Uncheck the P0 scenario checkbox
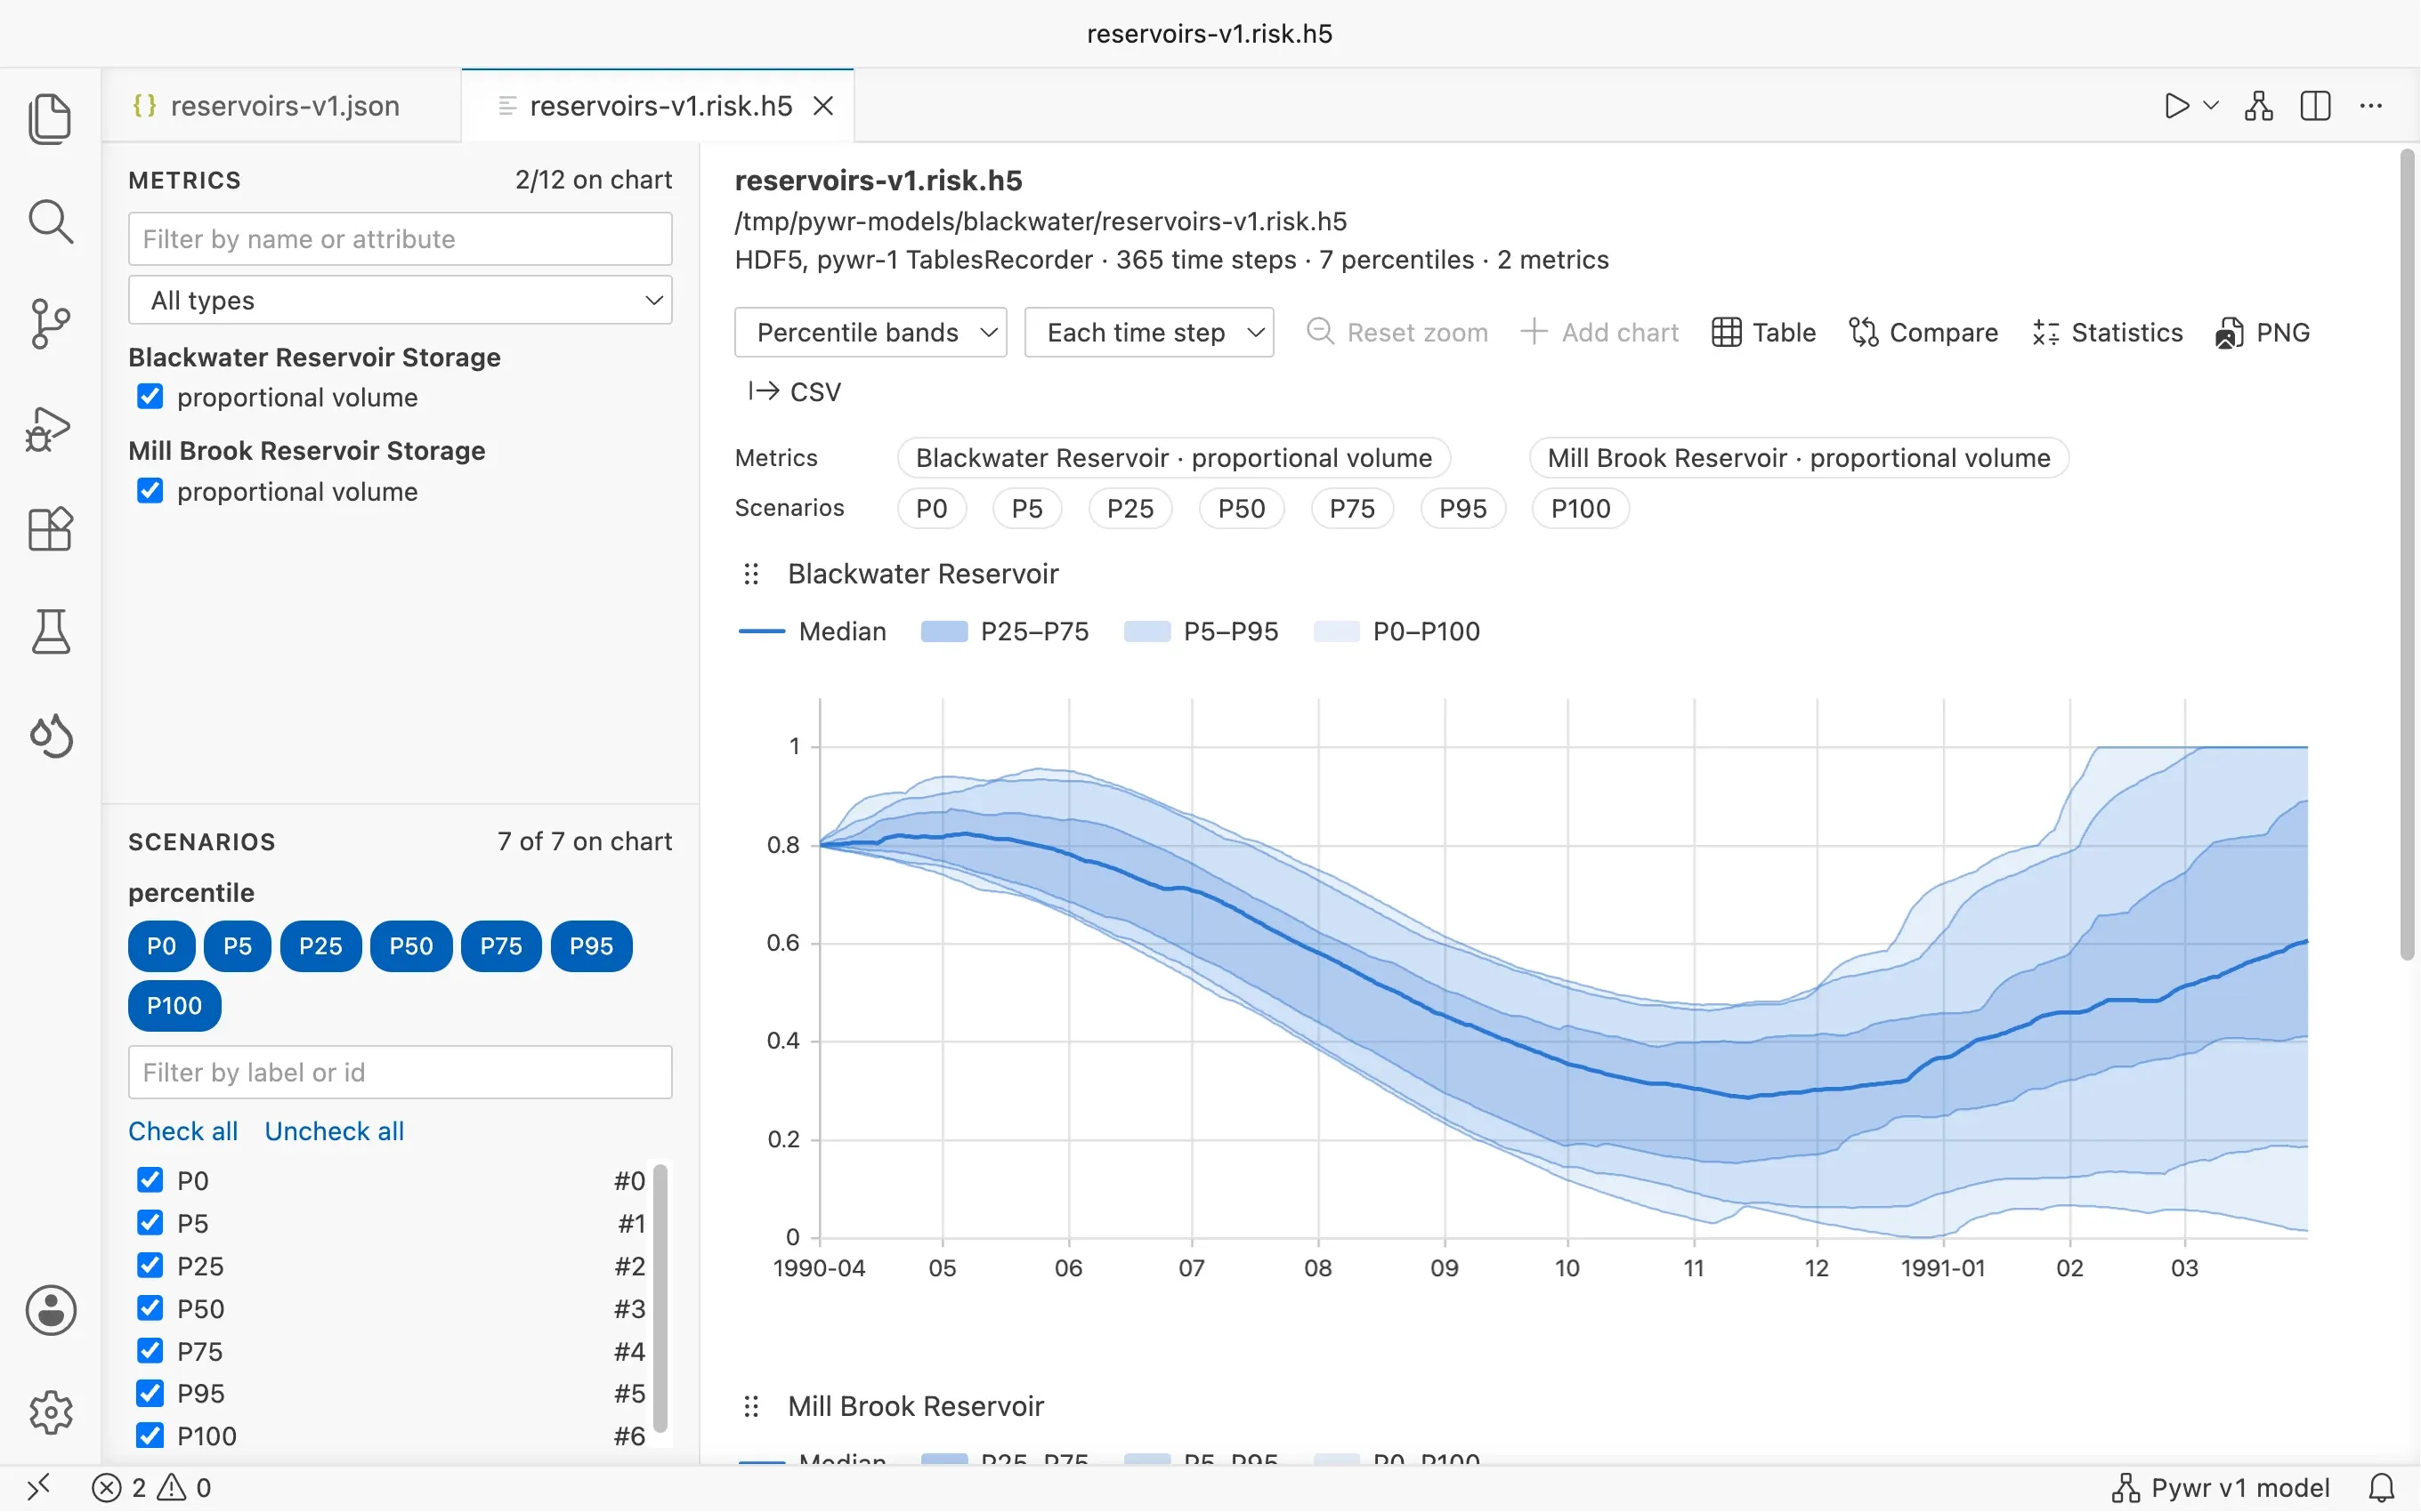2421x1512 pixels. point(150,1180)
